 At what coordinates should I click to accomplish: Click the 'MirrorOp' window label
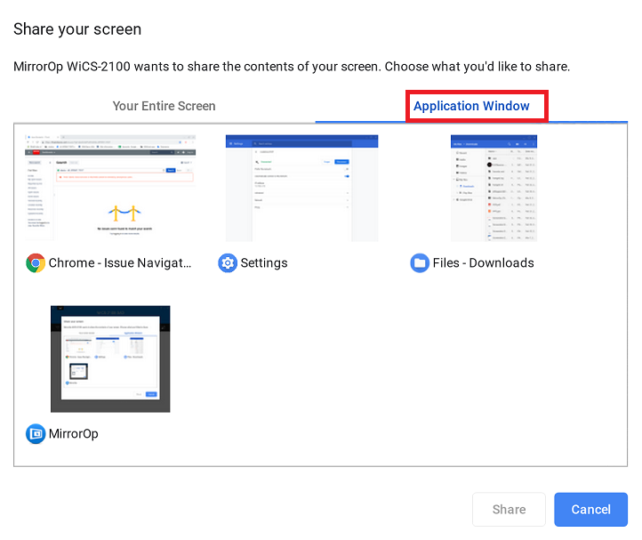[x=74, y=434]
